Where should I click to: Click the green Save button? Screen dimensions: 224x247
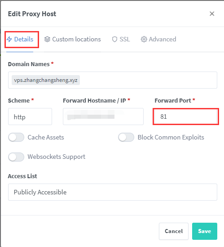tap(205, 231)
